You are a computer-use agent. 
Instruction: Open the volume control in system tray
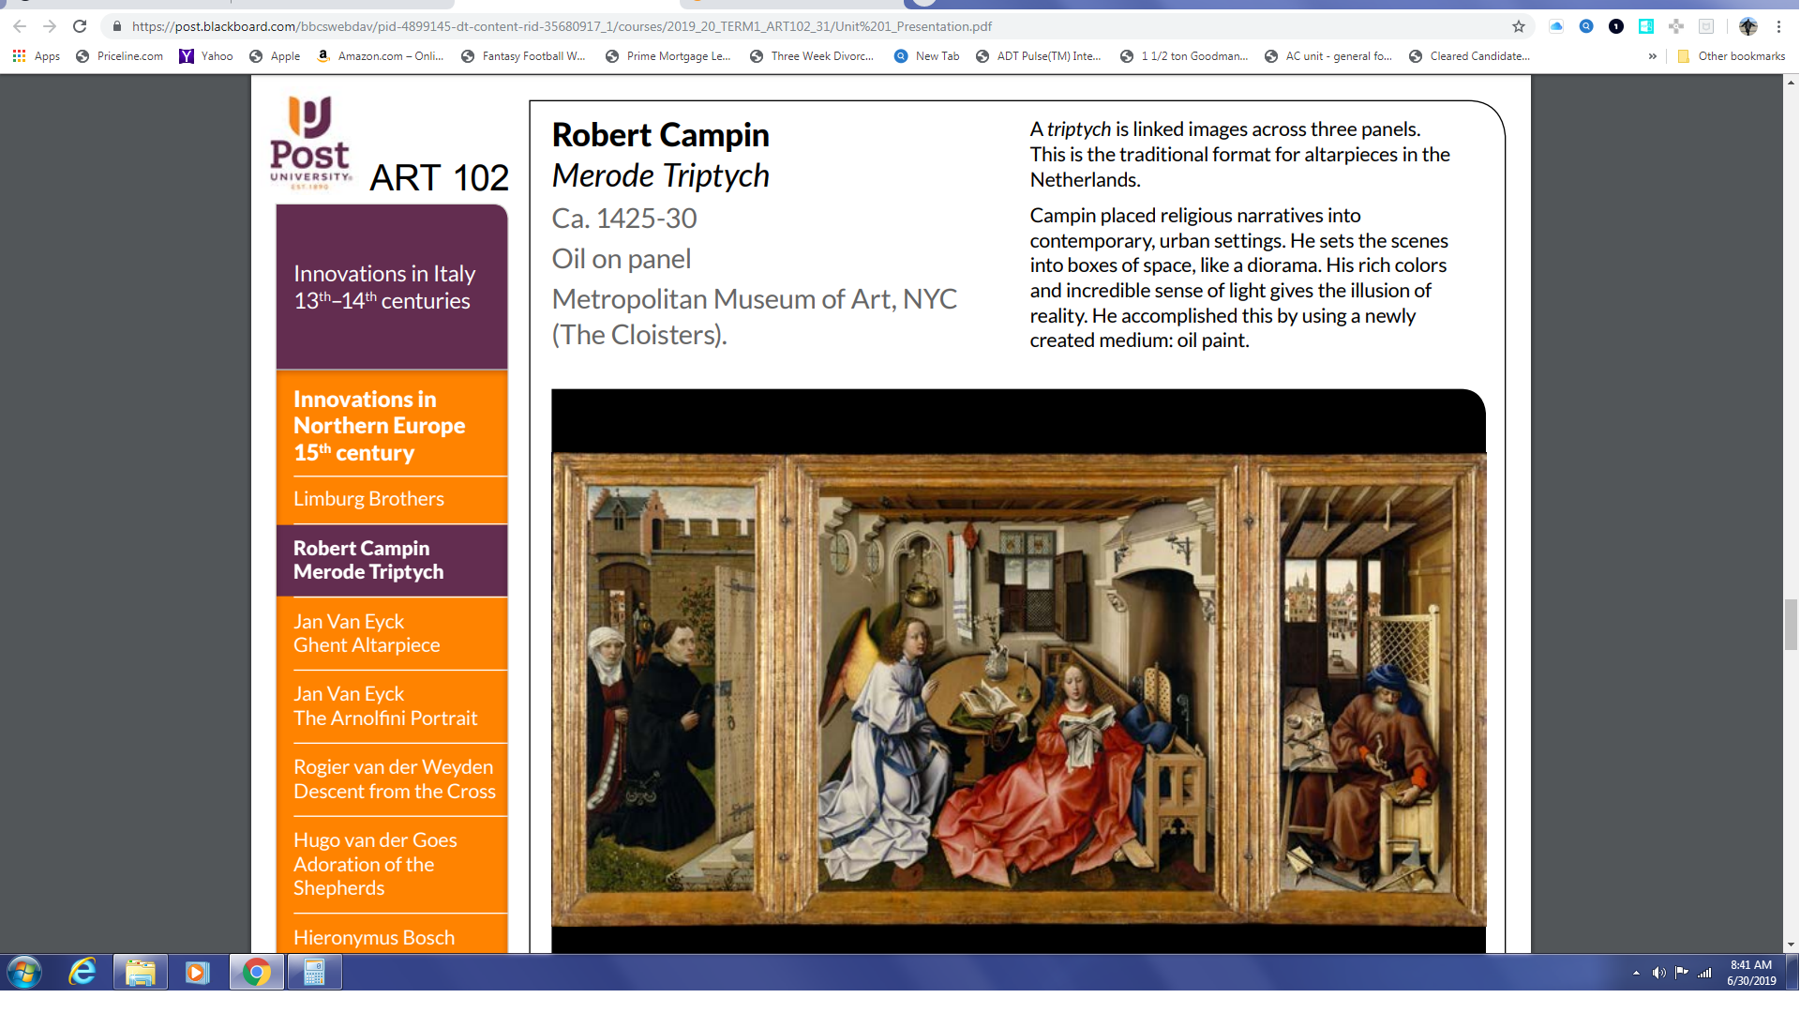(1658, 973)
